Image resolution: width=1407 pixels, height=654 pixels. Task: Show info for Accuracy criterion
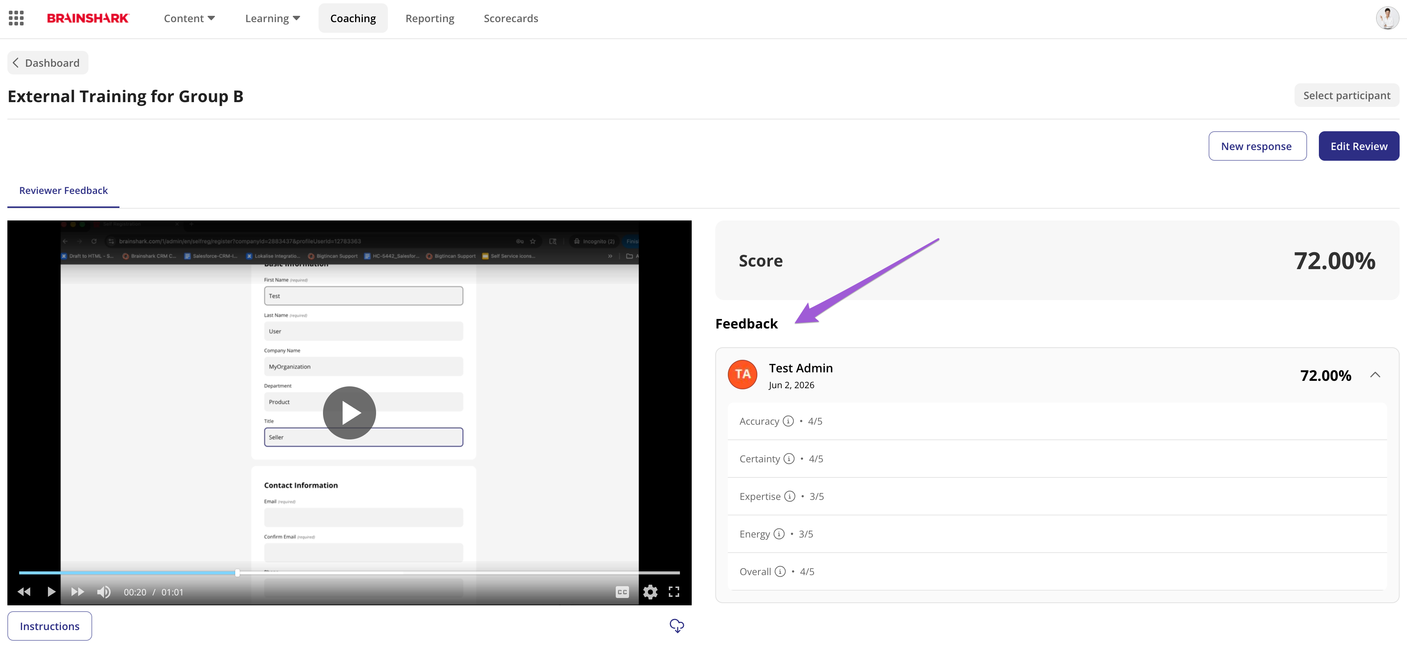pyautogui.click(x=788, y=421)
